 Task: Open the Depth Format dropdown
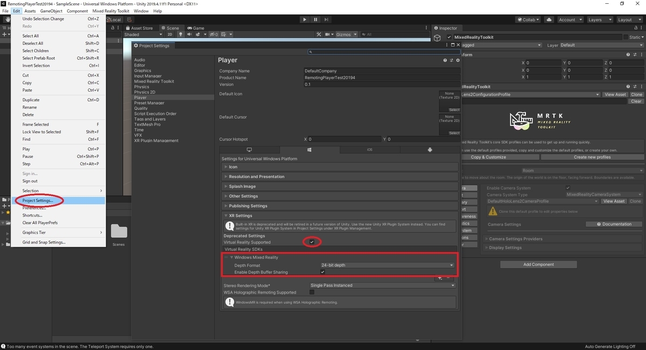pyautogui.click(x=388, y=265)
